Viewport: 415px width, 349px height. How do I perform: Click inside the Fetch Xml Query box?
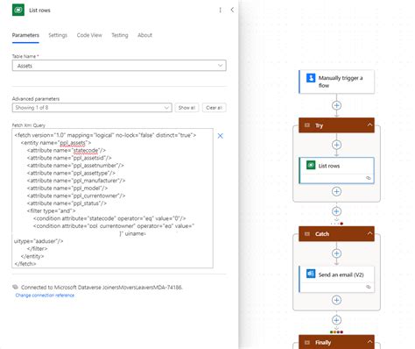112,198
